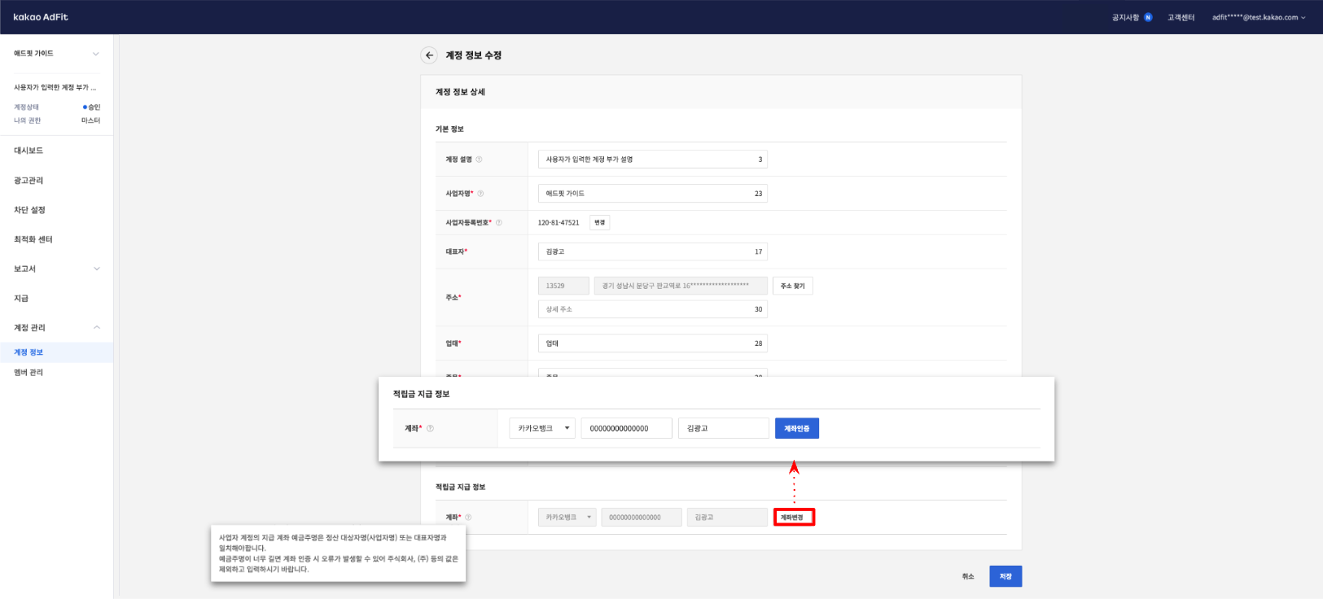1323x599 pixels.
Task: Go to 대시보드 in the sidebar
Action: pyautogui.click(x=29, y=151)
